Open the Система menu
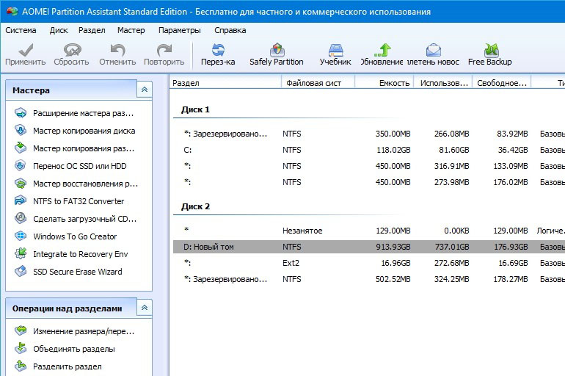This screenshot has width=565, height=376. coord(21,30)
